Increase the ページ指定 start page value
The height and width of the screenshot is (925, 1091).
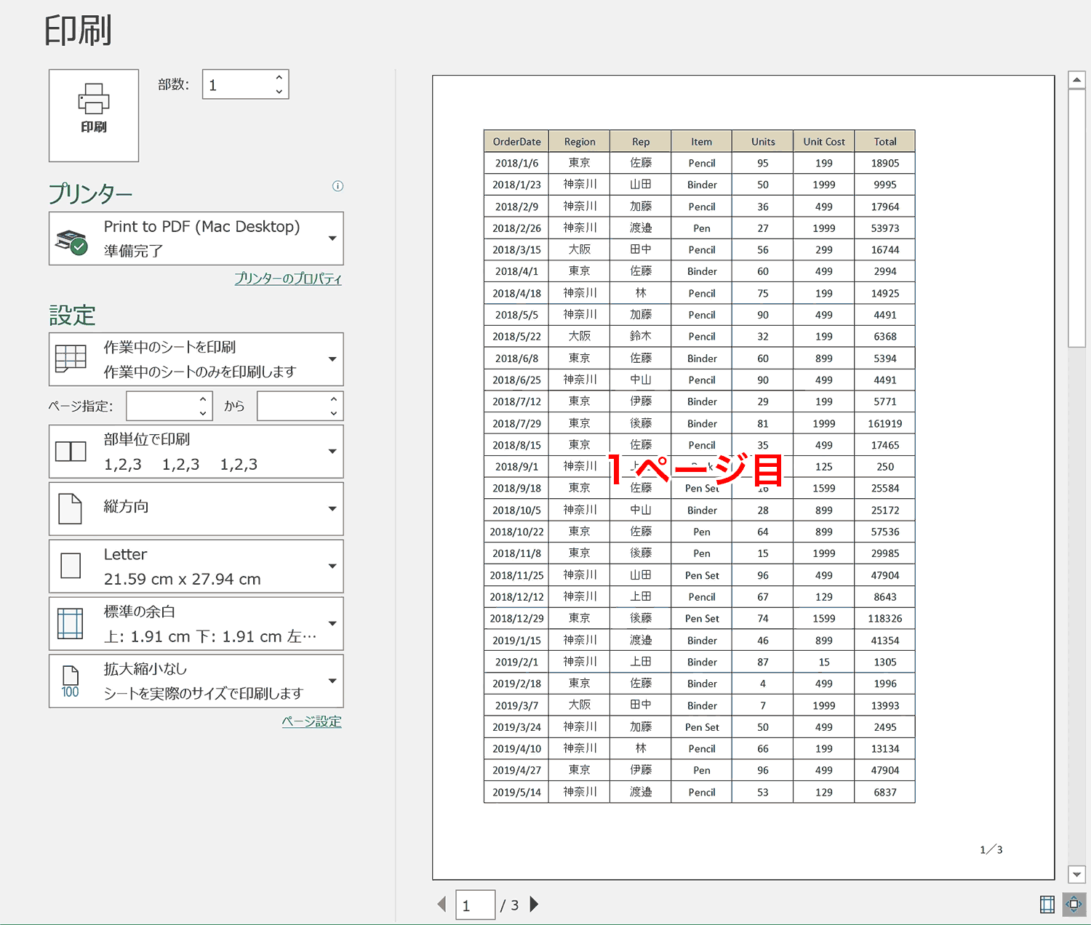tap(203, 399)
